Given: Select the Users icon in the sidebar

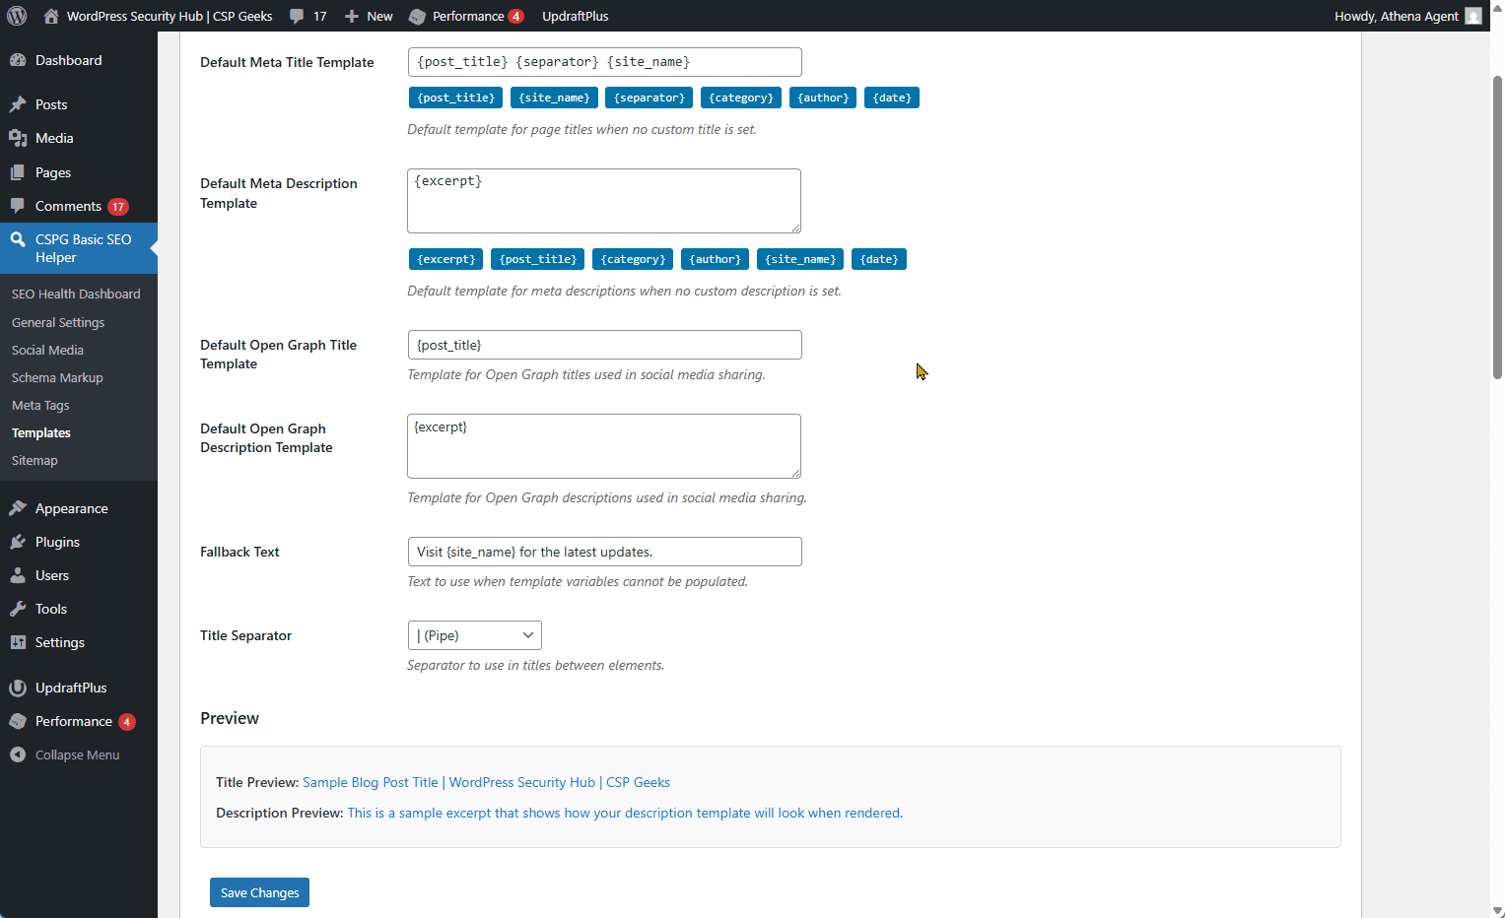Looking at the screenshot, I should [x=18, y=575].
